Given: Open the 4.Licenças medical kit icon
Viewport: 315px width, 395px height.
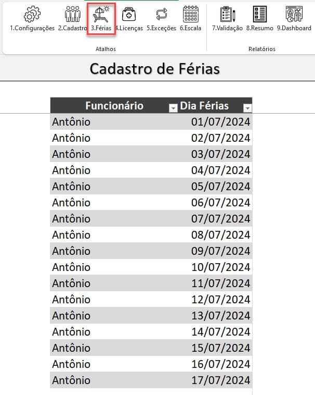Looking at the screenshot, I should (129, 15).
